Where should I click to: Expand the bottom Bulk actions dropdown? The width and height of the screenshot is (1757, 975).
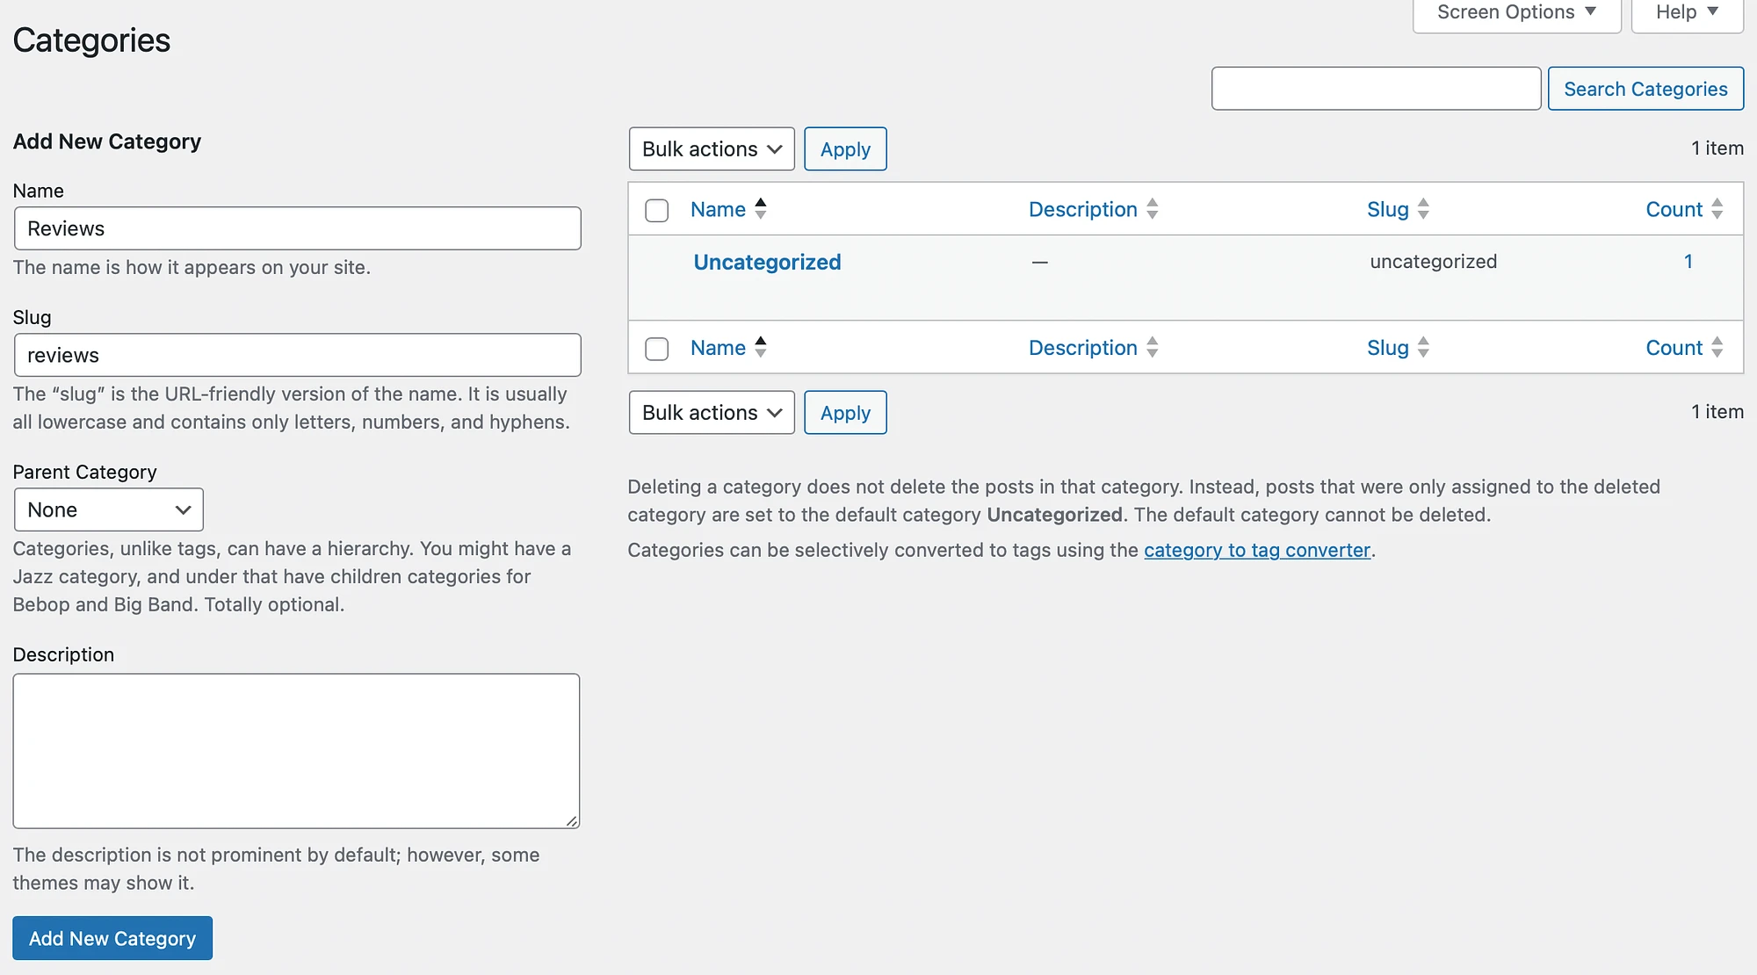(711, 412)
